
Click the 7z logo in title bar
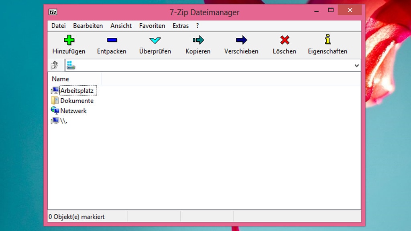(53, 12)
